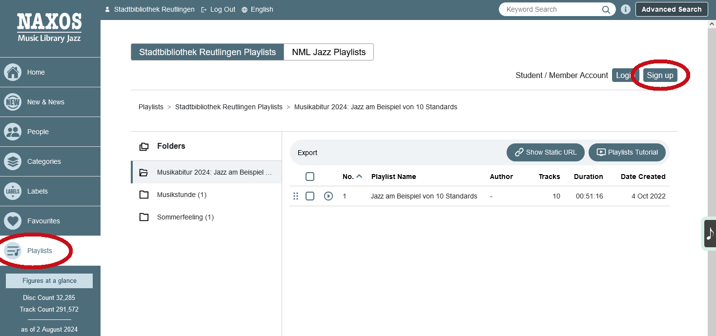Play the Jazz am Beispiel playlist

pos(328,196)
